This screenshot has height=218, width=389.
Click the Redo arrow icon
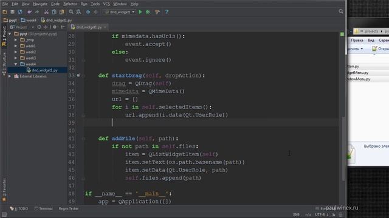click(x=37, y=12)
